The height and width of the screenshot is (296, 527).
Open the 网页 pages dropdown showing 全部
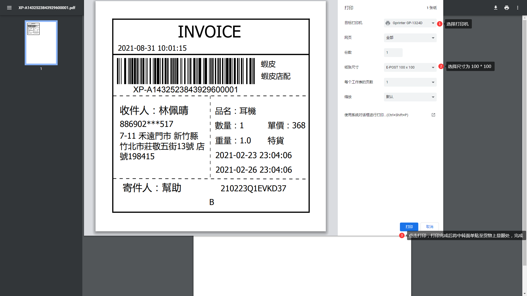[410, 38]
